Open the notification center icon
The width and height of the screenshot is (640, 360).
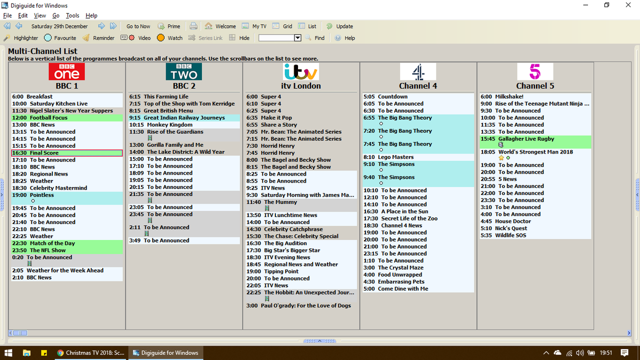tap(625, 352)
